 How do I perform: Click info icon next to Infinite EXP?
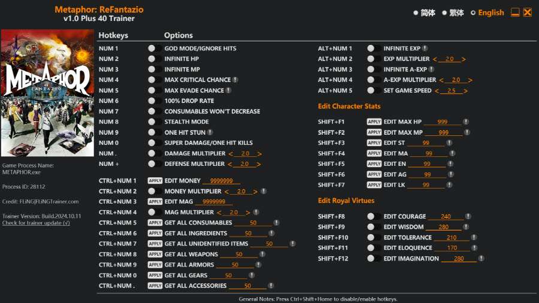pos(425,49)
